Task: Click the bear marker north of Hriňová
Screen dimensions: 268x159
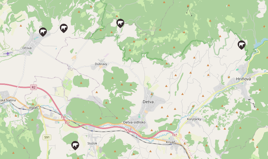Action: pyautogui.click(x=242, y=45)
